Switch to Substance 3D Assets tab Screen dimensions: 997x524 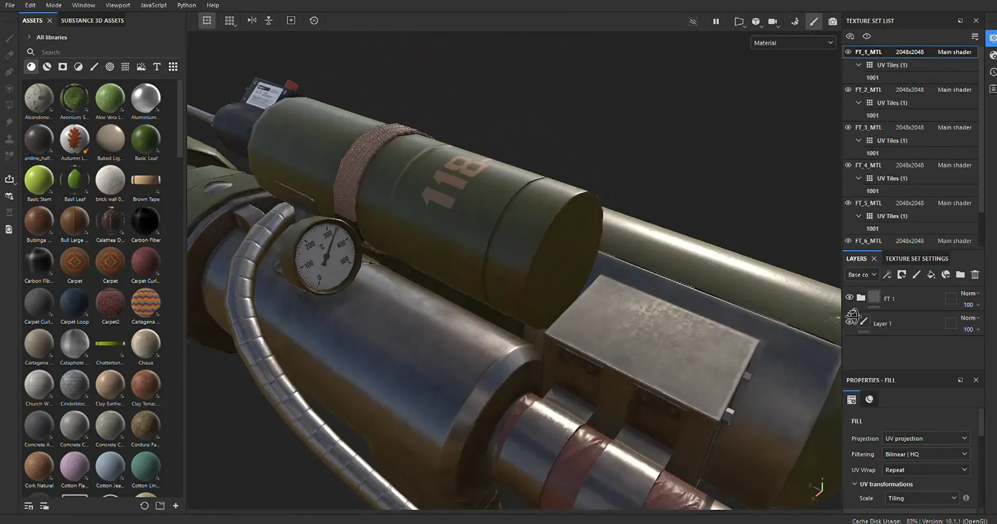pyautogui.click(x=92, y=20)
